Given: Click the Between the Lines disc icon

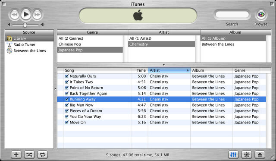Looking at the screenshot, I should click(x=9, y=51).
